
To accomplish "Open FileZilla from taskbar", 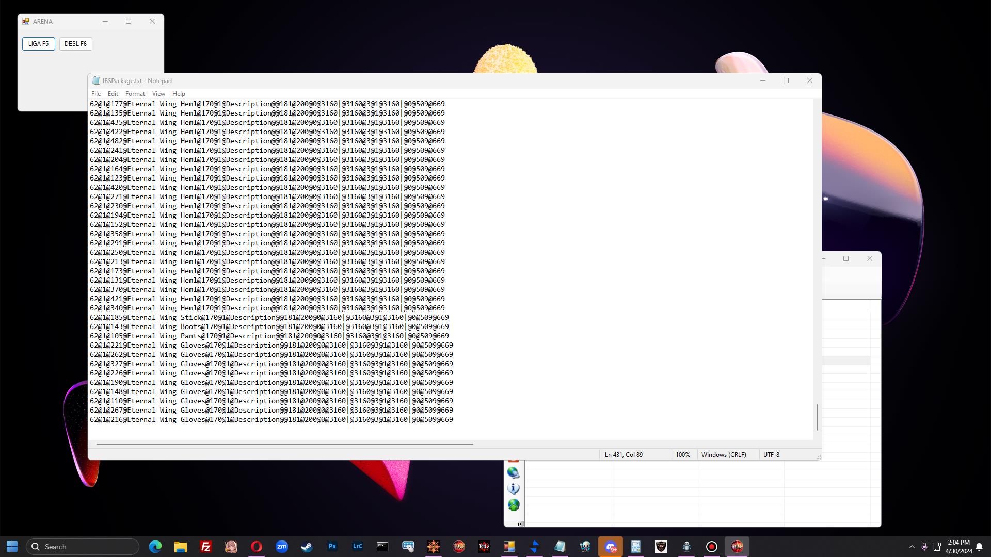I will click(x=206, y=547).
